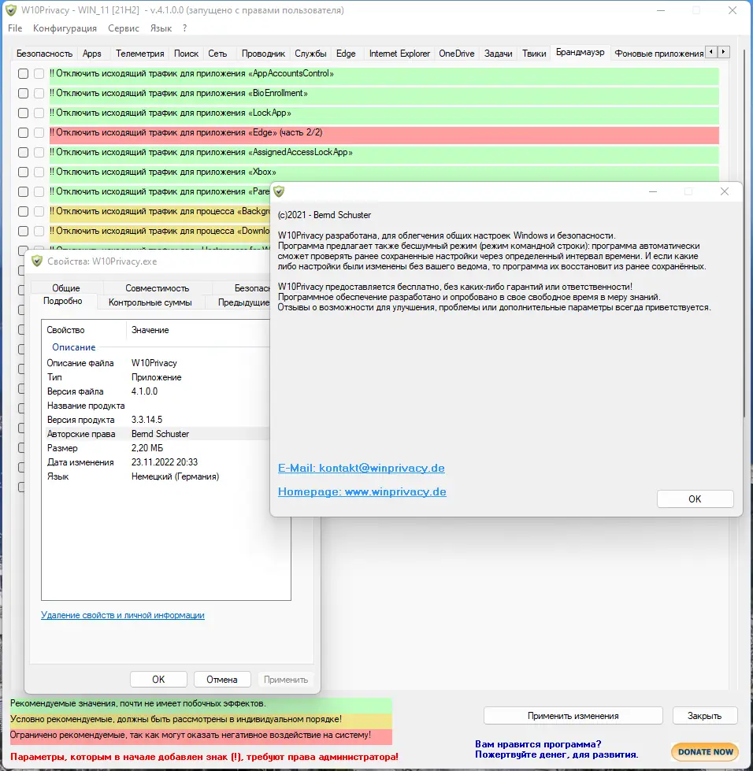Switch to the Apps tab

tap(92, 54)
